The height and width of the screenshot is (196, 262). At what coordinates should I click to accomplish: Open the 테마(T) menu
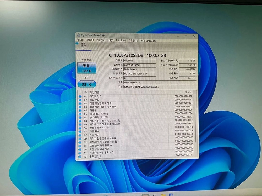[x=110, y=40]
